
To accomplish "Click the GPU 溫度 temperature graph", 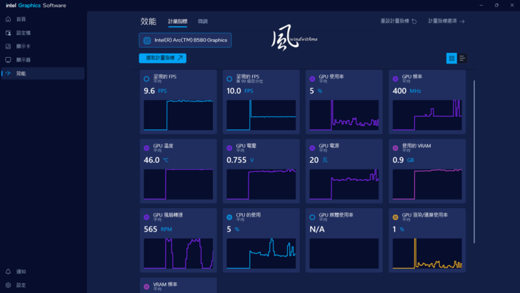I will tap(179, 184).
